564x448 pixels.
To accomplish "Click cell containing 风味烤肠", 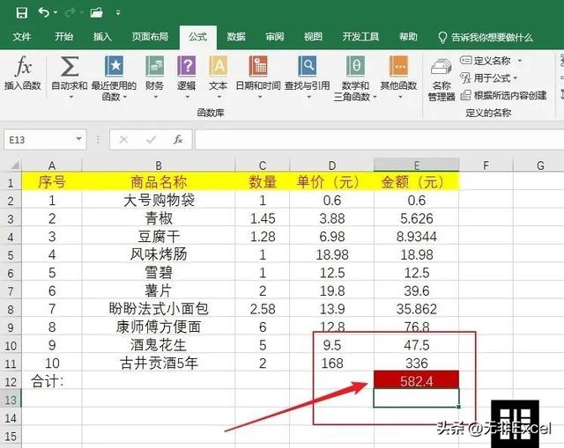I will 159,254.
